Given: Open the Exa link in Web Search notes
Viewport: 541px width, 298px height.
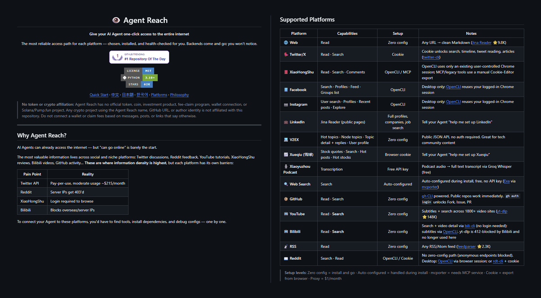Looking at the screenshot, I should 508,181.
